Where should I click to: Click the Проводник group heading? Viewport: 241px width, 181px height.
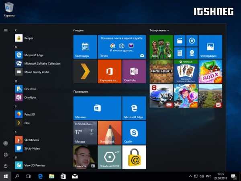click(81, 92)
